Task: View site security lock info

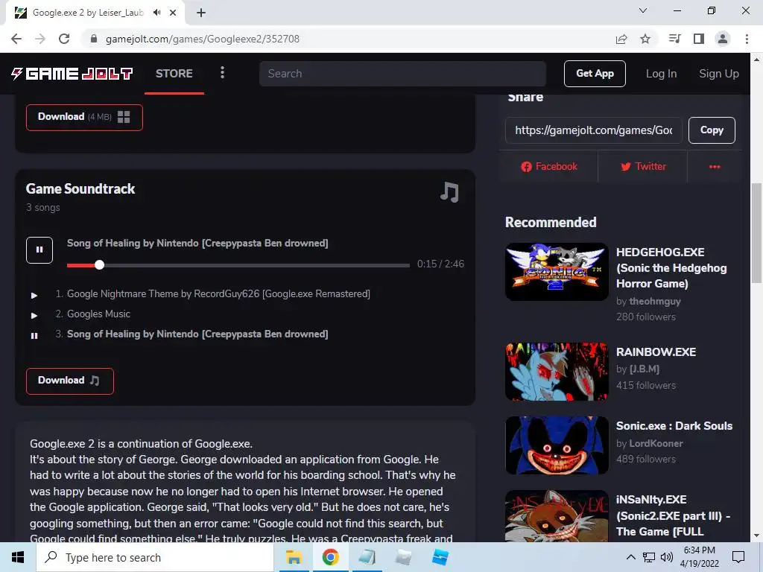Action: coord(94,39)
